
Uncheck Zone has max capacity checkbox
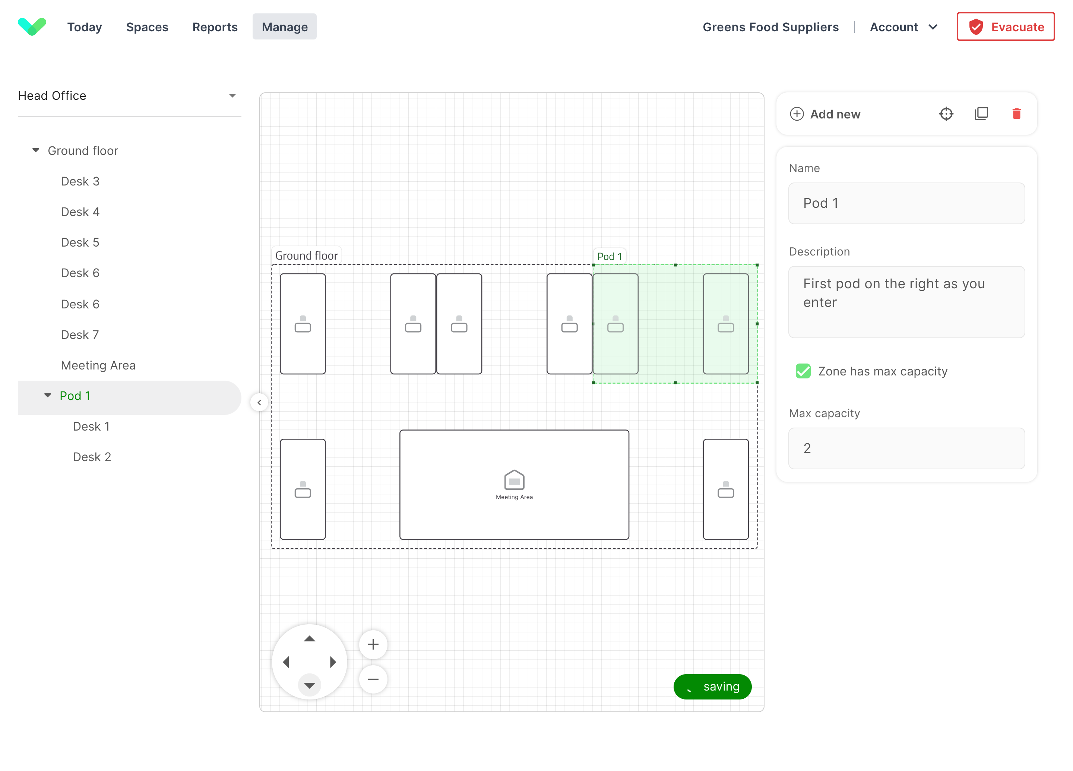pyautogui.click(x=803, y=371)
